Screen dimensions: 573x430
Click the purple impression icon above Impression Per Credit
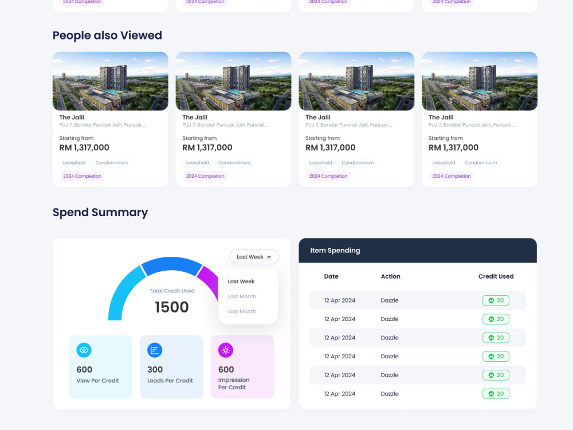point(225,350)
